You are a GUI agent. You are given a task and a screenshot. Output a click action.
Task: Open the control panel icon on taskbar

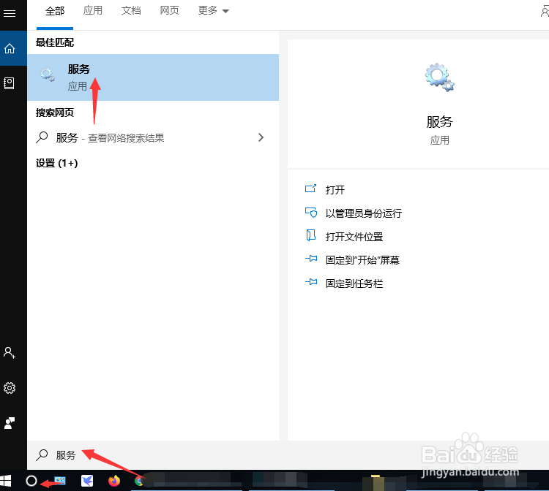click(x=60, y=481)
